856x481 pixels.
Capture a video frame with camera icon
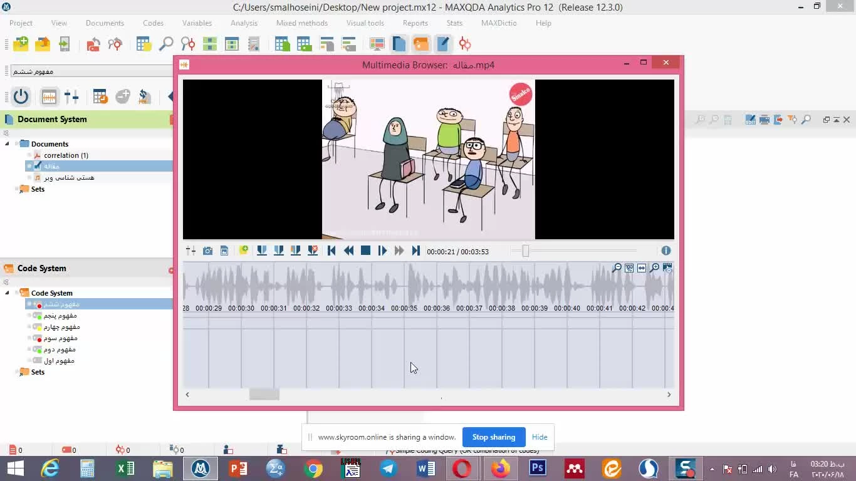(x=207, y=251)
